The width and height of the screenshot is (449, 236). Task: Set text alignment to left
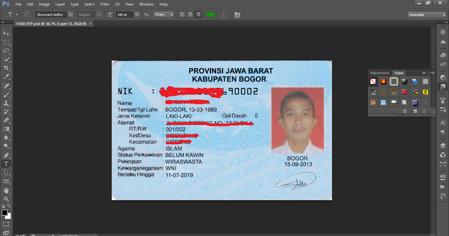click(182, 15)
